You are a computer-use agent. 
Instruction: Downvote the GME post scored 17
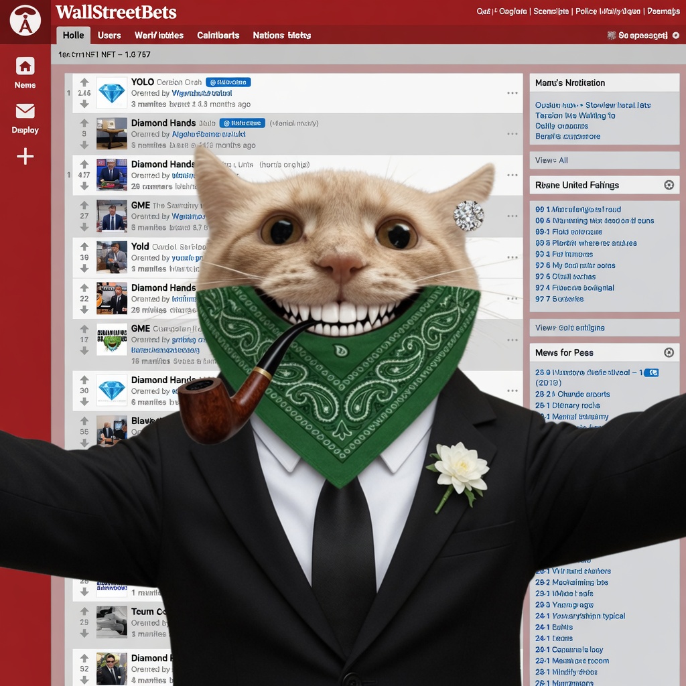[x=84, y=350]
